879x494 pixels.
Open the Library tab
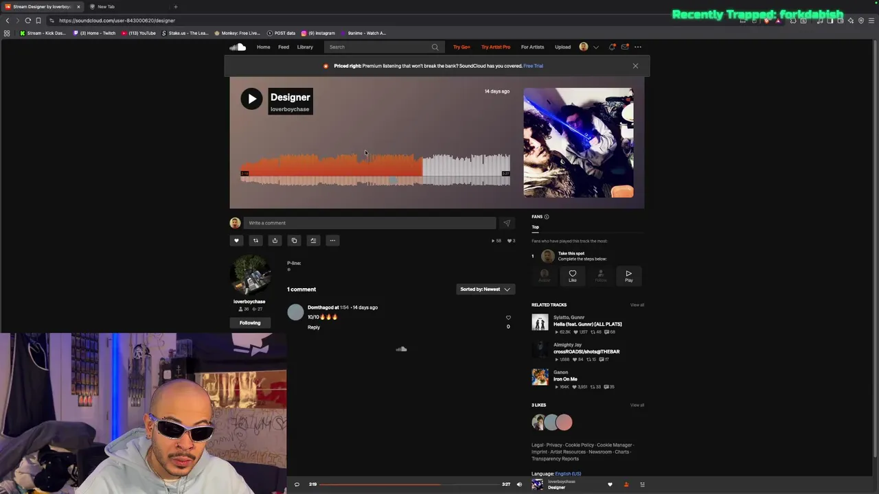pyautogui.click(x=305, y=47)
